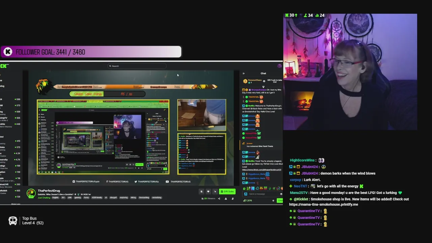Click the Just Chatting category link
The height and width of the screenshot is (243, 432).
[x=44, y=198]
